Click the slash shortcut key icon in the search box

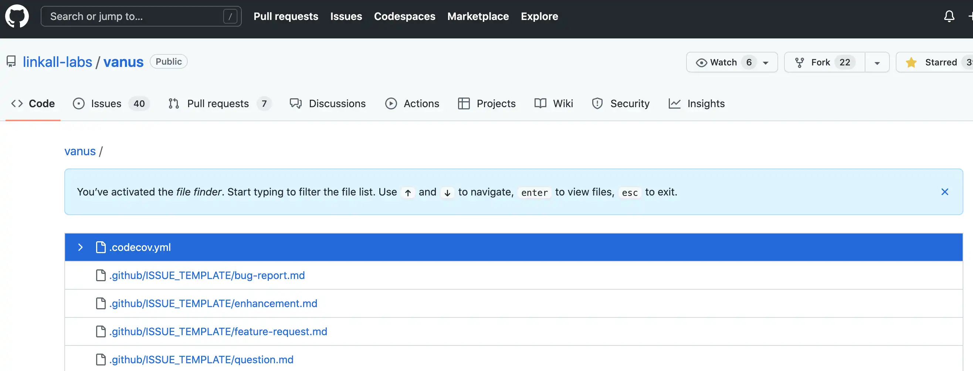point(230,16)
